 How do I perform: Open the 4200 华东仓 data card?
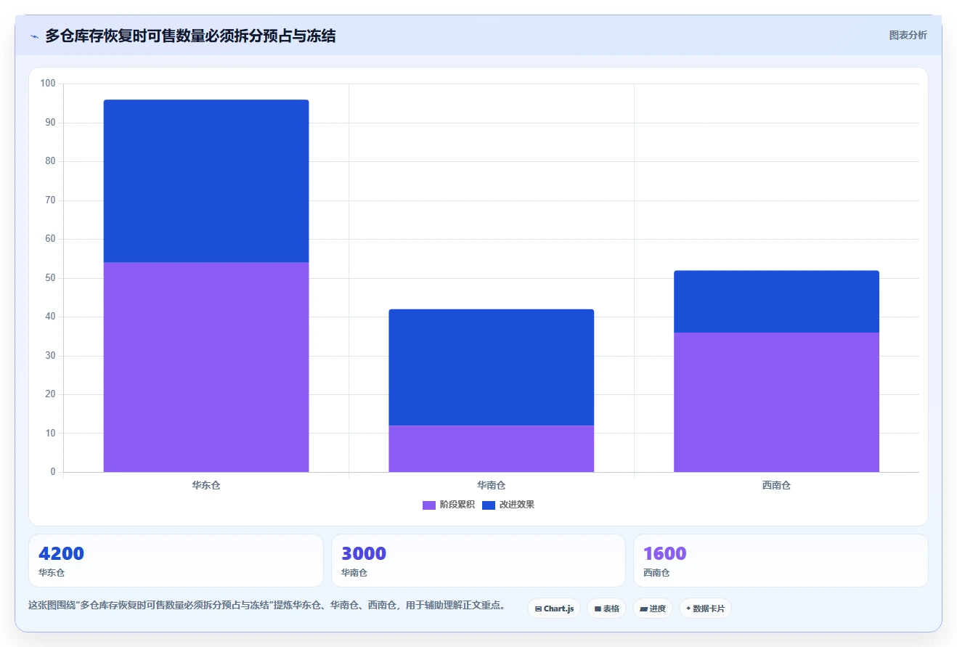pyautogui.click(x=176, y=561)
